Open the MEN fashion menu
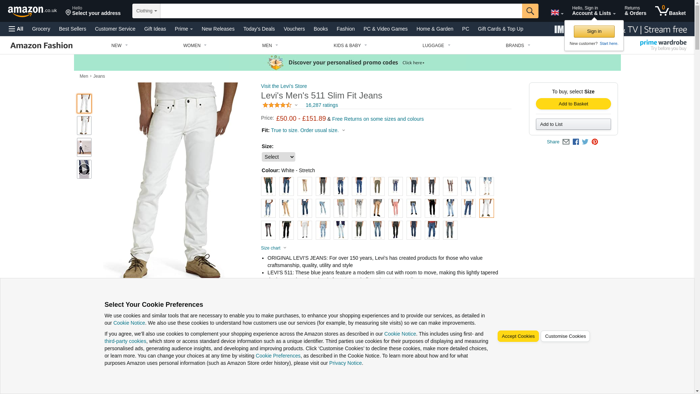Screen dimensions: 700x394 click(270, 46)
